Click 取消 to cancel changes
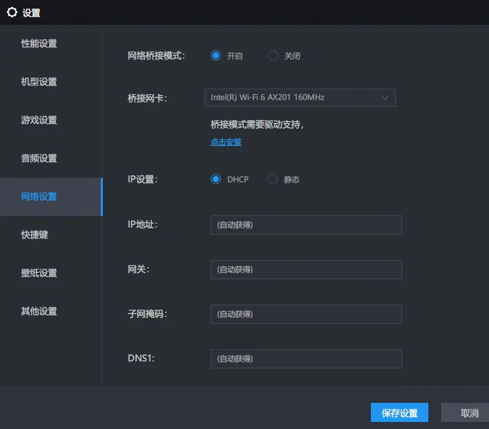Screen dimensions: 489x429 469,413
